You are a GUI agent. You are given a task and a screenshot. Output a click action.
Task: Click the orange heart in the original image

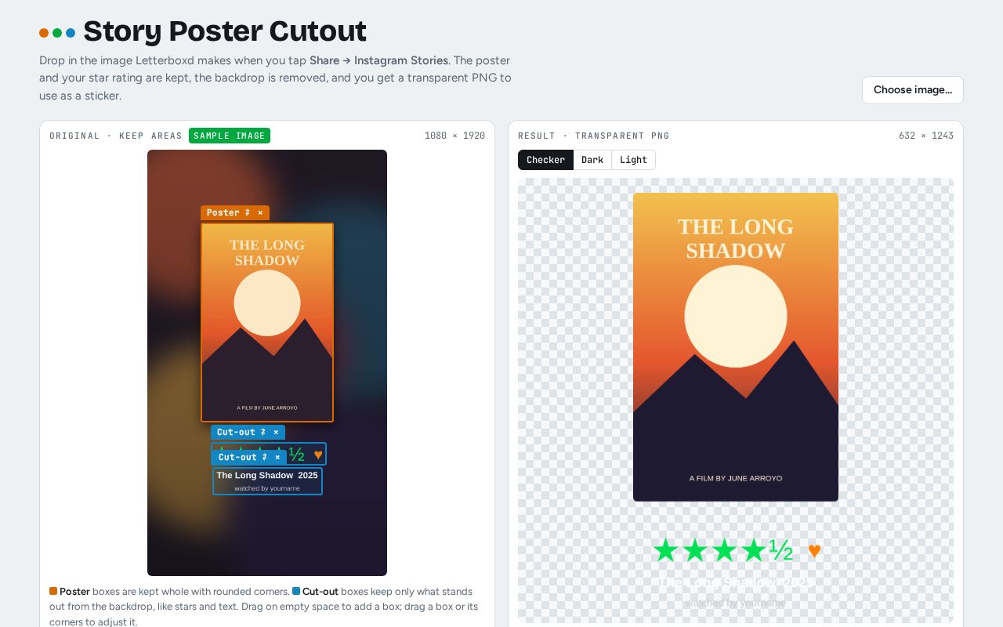pyautogui.click(x=318, y=455)
